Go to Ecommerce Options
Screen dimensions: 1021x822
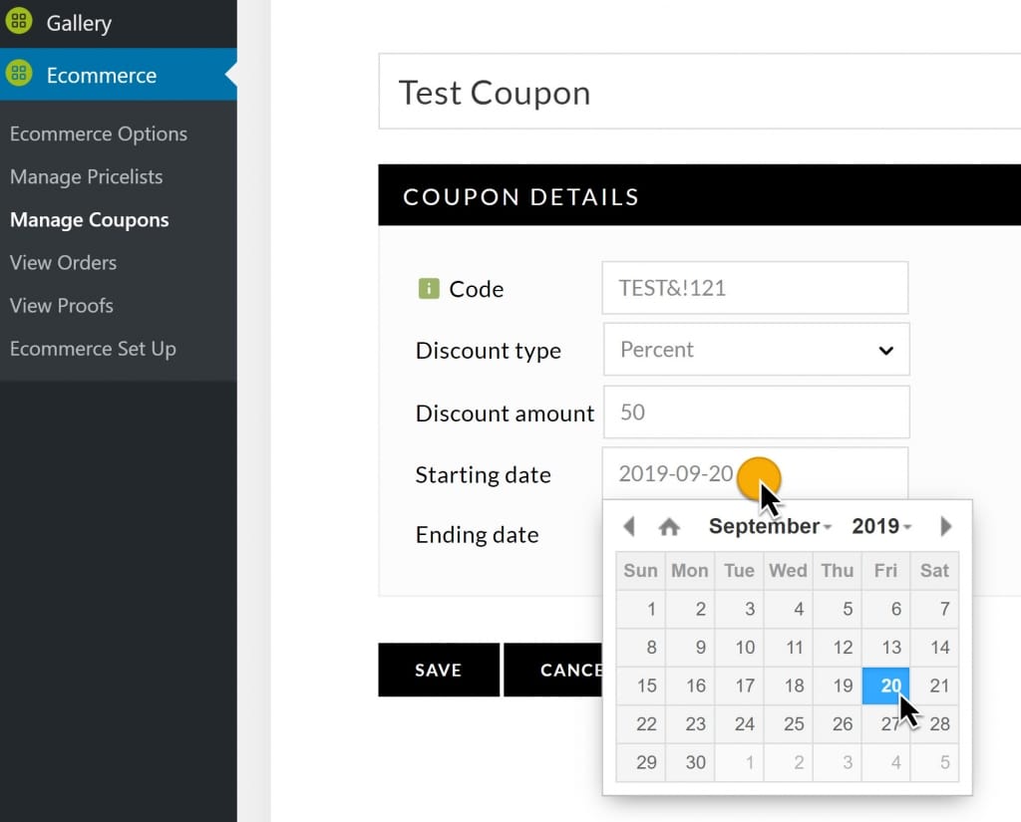tap(98, 134)
